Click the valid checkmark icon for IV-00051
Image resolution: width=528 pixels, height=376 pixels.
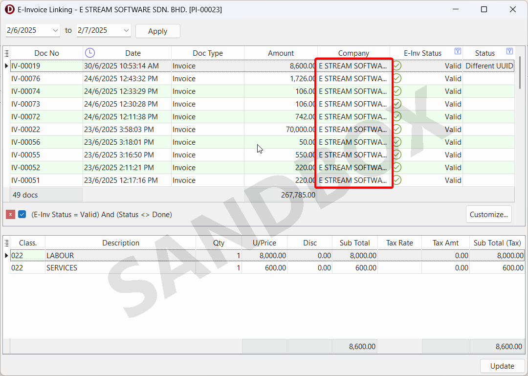click(x=397, y=180)
